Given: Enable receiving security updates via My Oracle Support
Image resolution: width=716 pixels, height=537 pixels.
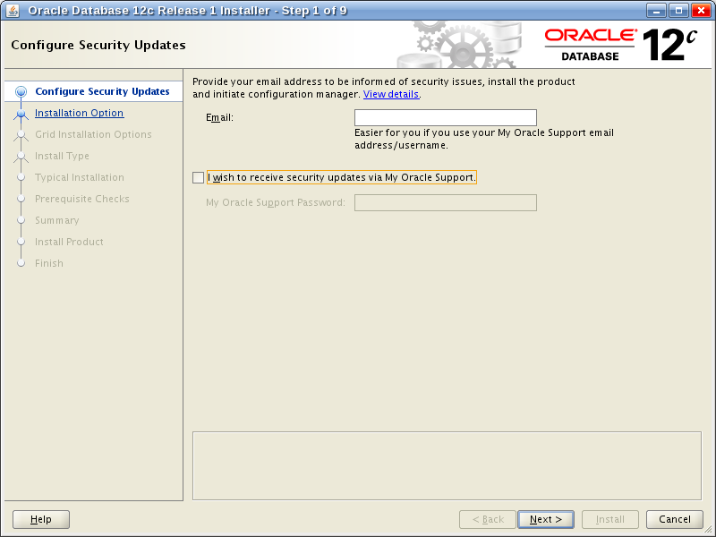Looking at the screenshot, I should [x=199, y=178].
